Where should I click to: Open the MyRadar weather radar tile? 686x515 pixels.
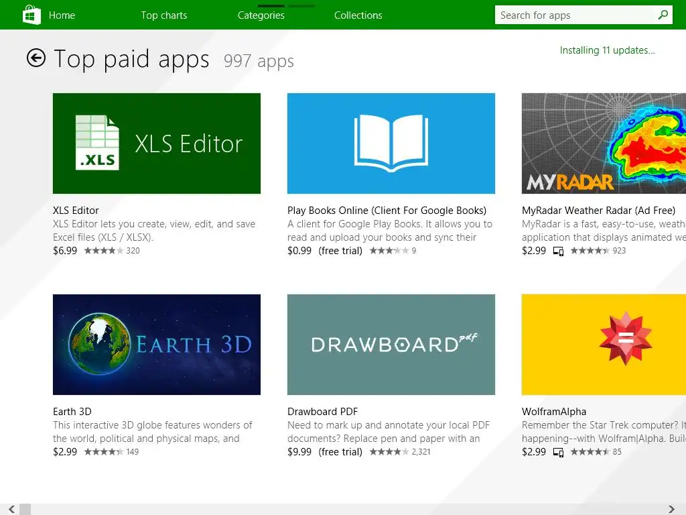pos(604,144)
